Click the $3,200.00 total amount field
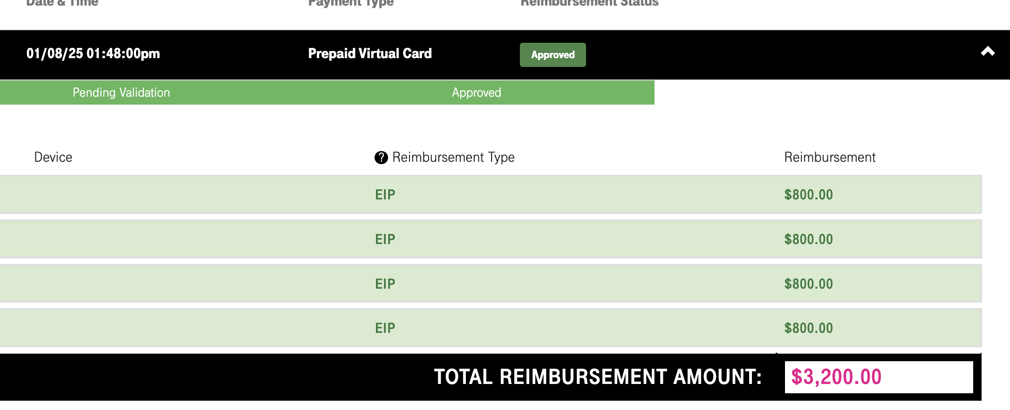1010x410 pixels. point(878,377)
